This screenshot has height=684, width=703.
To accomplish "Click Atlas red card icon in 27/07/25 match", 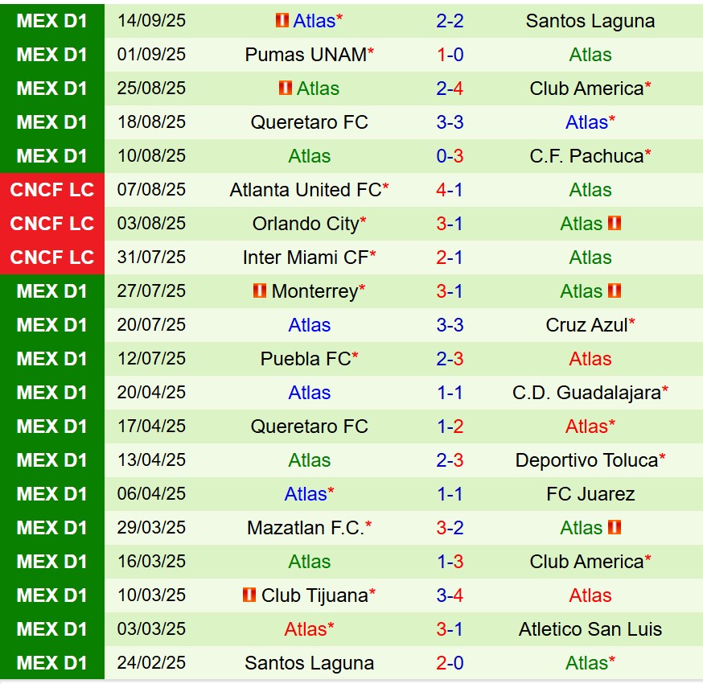I will tap(615, 291).
